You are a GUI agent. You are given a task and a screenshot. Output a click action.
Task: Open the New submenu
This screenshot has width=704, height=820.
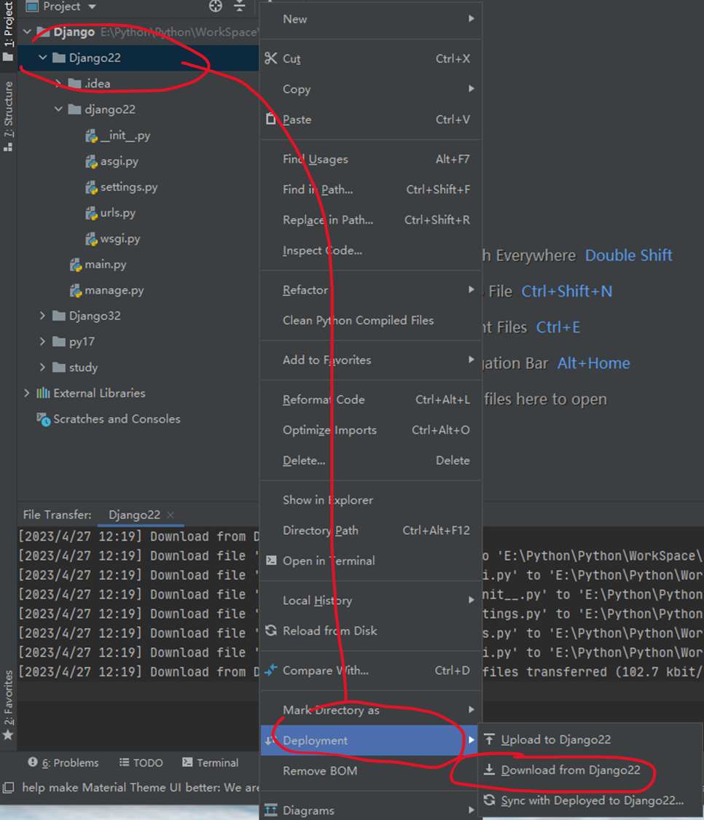pyautogui.click(x=371, y=19)
